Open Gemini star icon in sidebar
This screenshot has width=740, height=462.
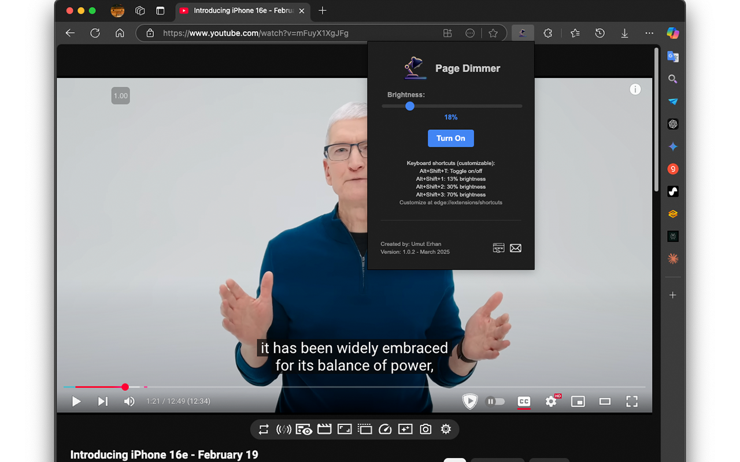coord(673,146)
